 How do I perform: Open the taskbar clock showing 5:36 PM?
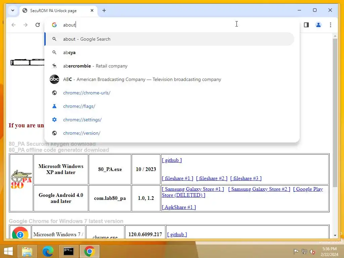(329, 252)
